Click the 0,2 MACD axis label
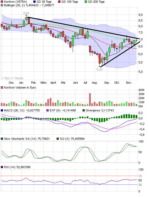The width and height of the screenshot is (149, 197). point(141,113)
